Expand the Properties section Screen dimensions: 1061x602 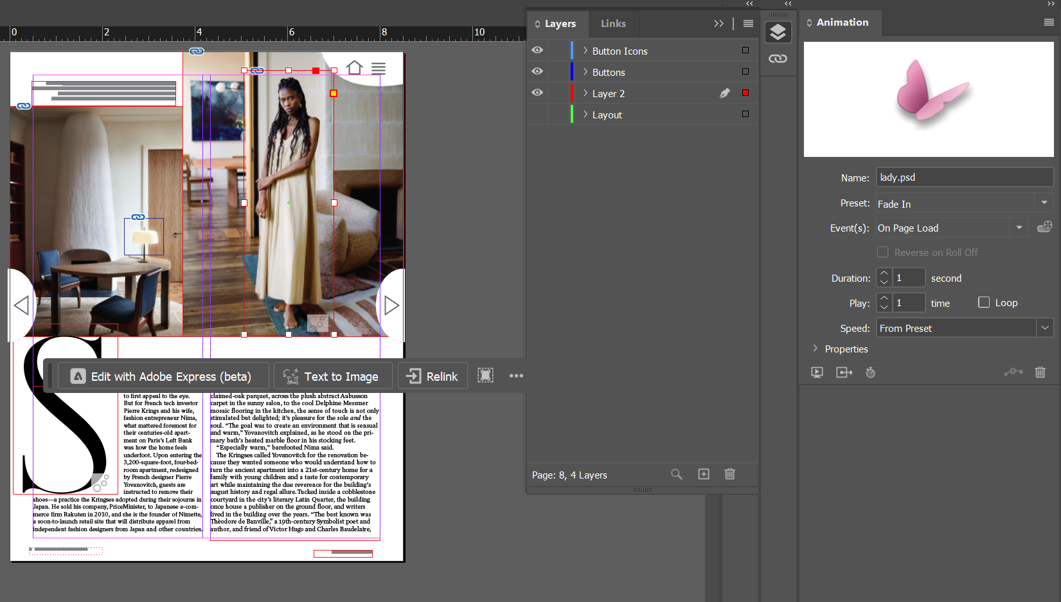pyautogui.click(x=814, y=349)
